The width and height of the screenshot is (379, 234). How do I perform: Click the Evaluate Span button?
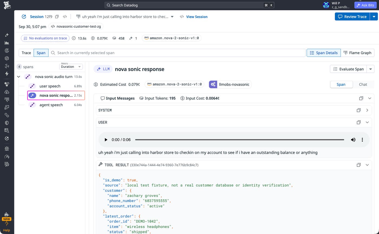coord(348,69)
